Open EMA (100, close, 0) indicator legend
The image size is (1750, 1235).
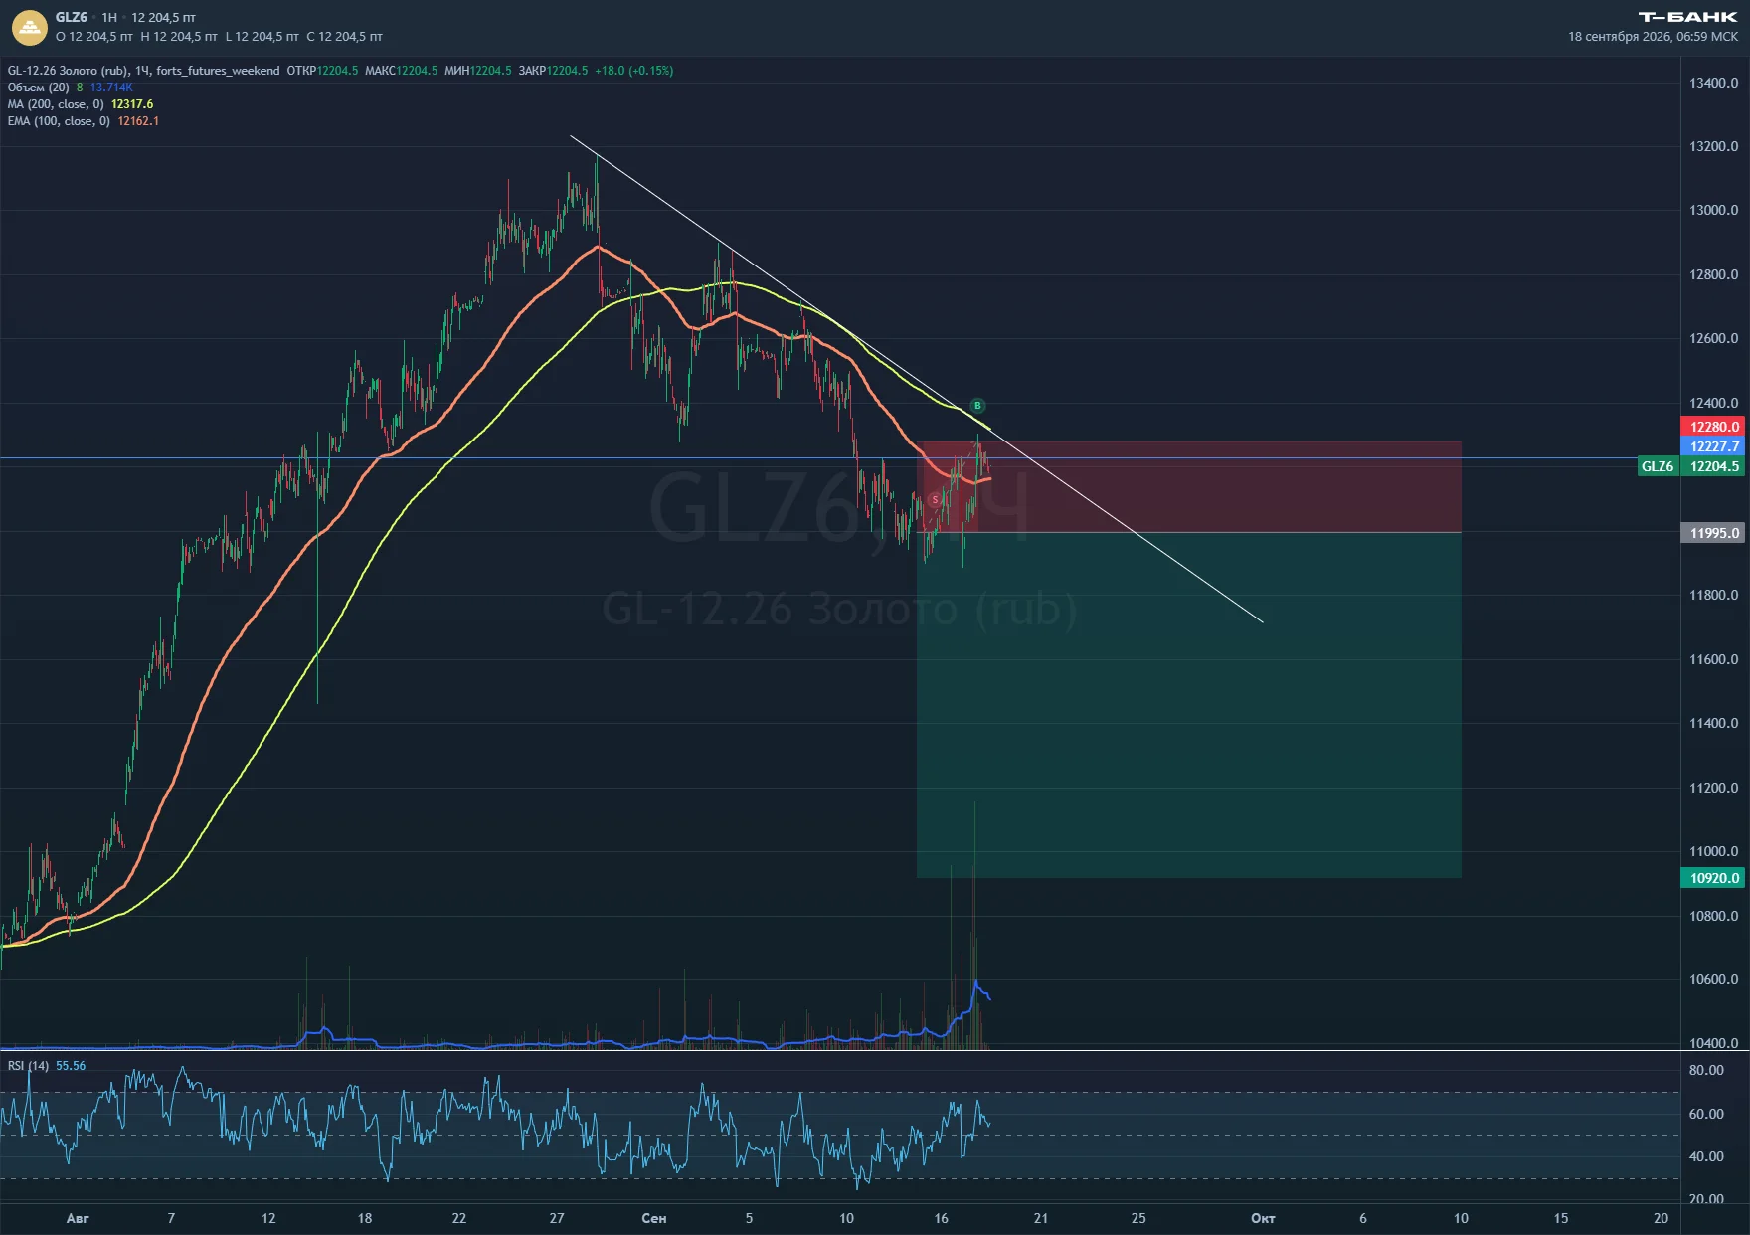(59, 121)
